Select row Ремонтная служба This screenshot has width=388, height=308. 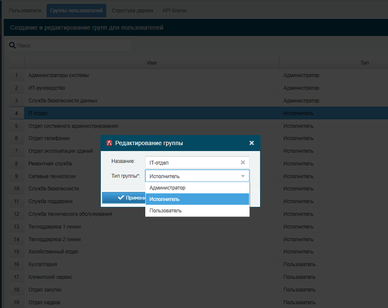(199, 164)
